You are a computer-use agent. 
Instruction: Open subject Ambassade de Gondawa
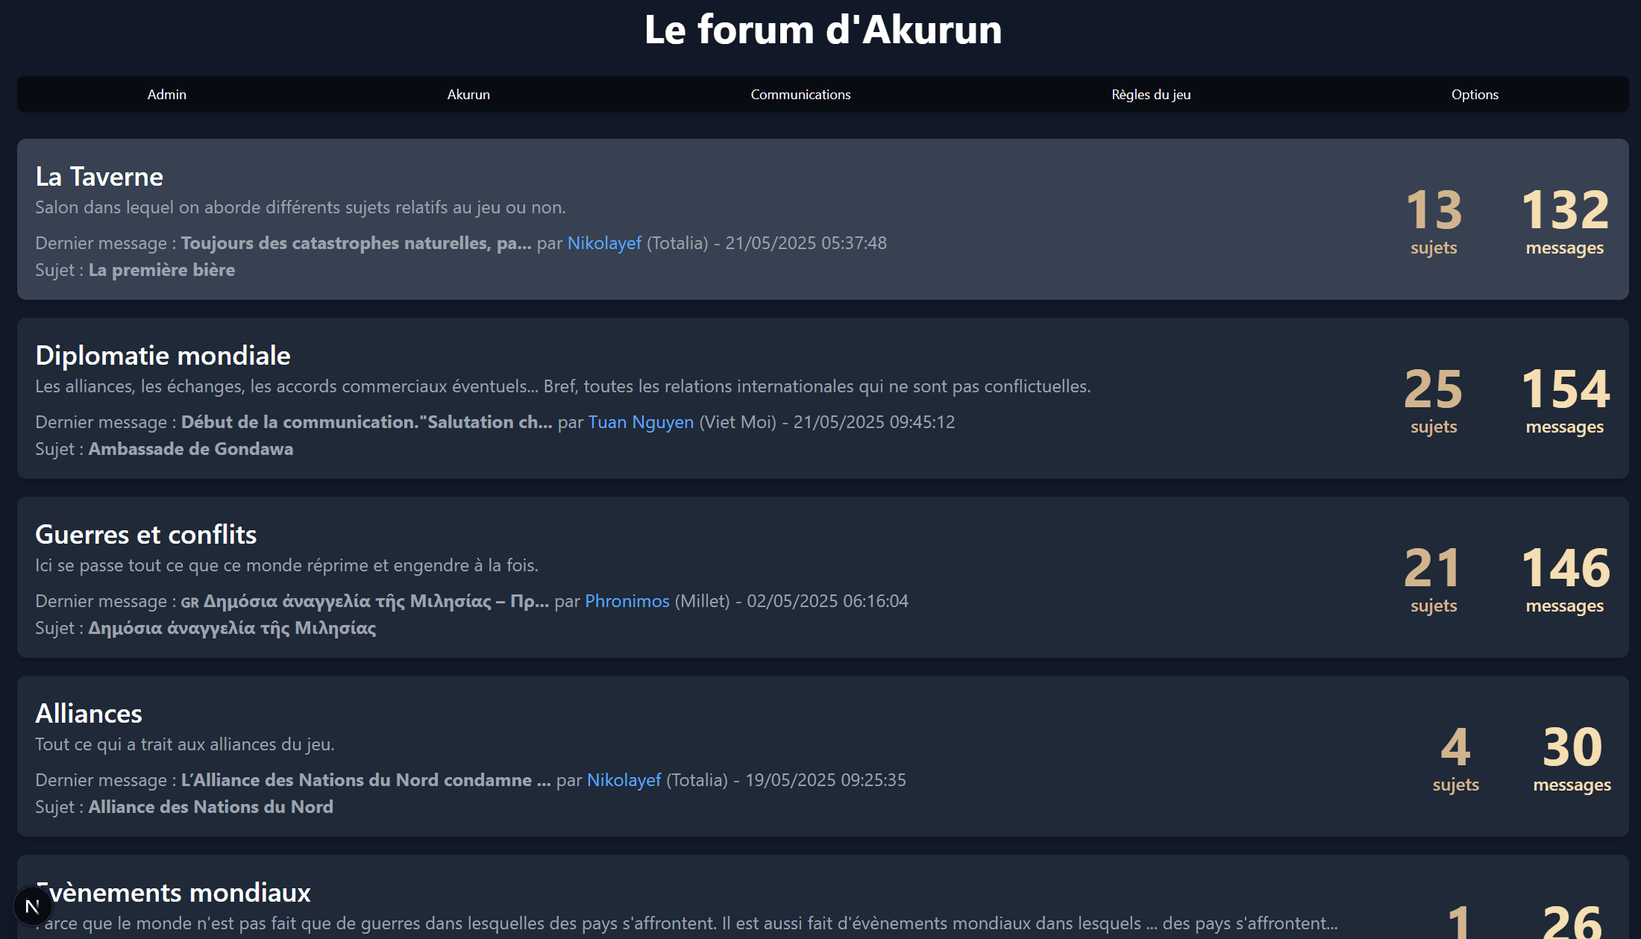[190, 449]
